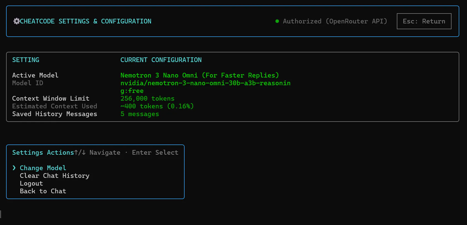Click the ~400 tokens (0.16%) value
The image size is (467, 225).
coord(157,106)
